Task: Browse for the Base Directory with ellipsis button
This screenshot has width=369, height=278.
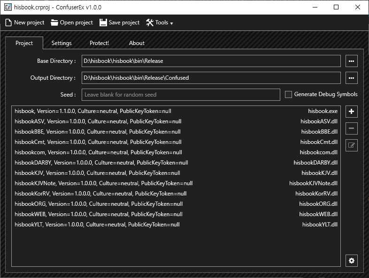Action: click(351, 61)
